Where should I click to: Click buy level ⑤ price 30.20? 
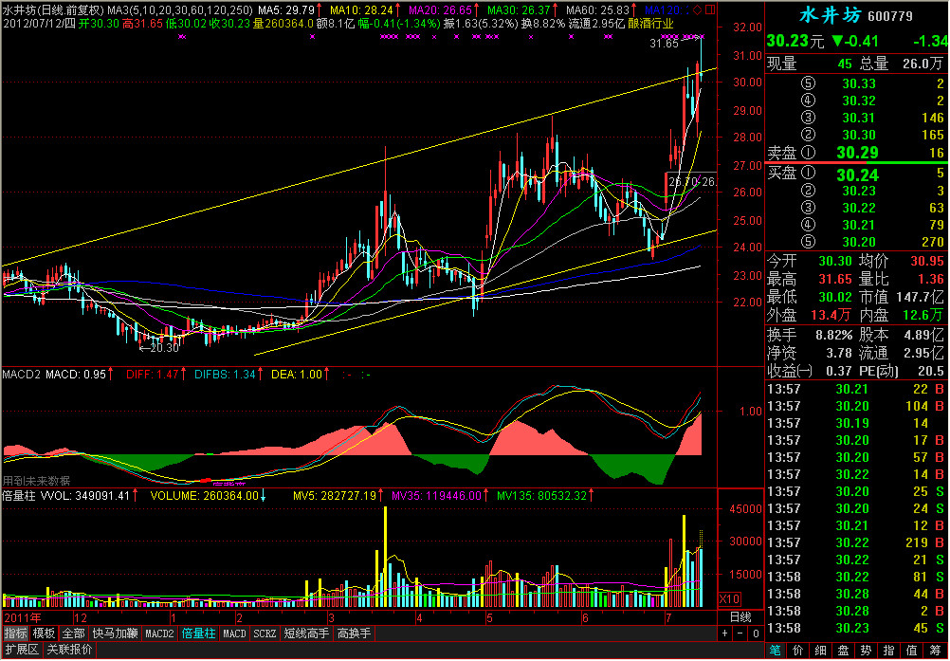859,243
